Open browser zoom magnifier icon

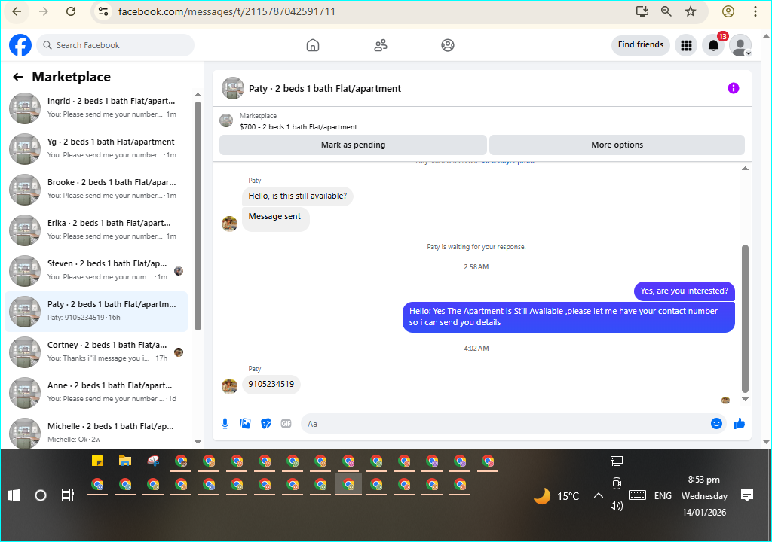point(666,11)
